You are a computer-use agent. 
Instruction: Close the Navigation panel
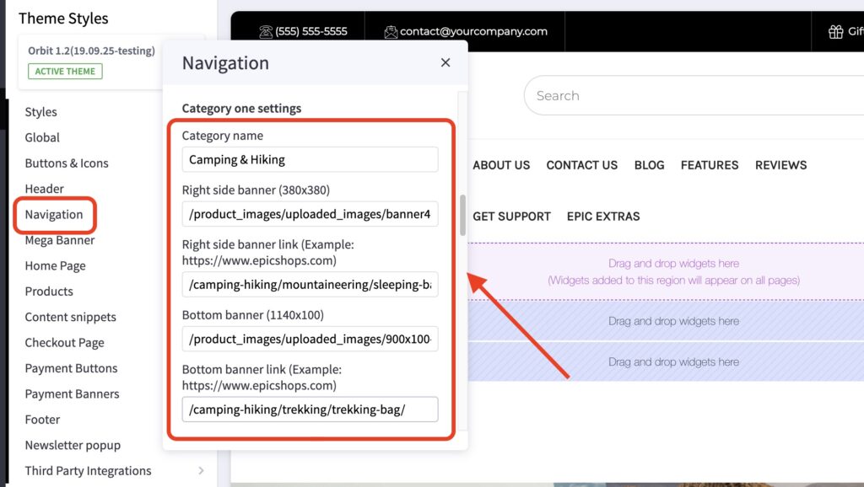[x=445, y=62]
